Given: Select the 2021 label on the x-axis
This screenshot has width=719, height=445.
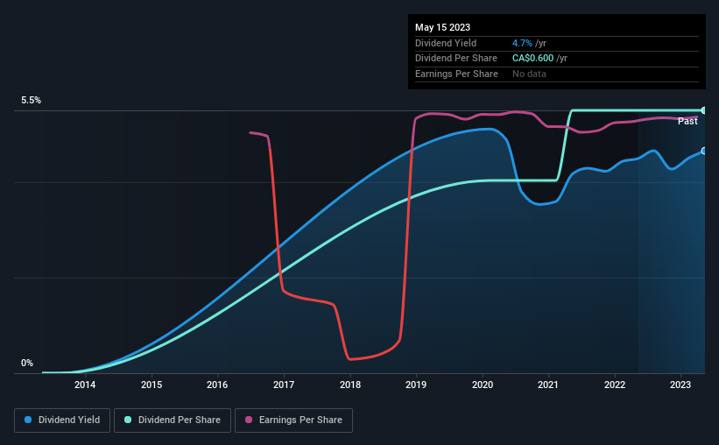Looking at the screenshot, I should [x=548, y=385].
